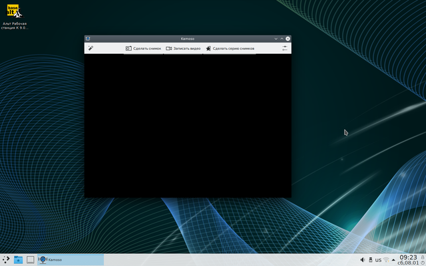Switch the 'us' keyboard layout indicator

(378, 260)
